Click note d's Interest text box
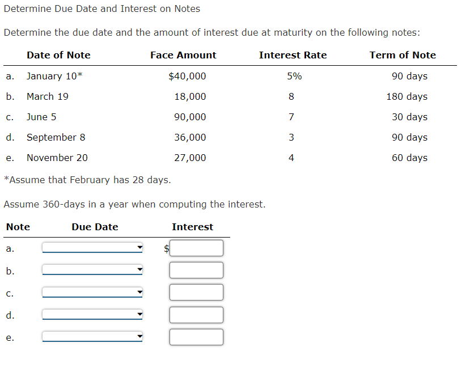Image resolution: width=470 pixels, height=381 pixels. [196, 315]
